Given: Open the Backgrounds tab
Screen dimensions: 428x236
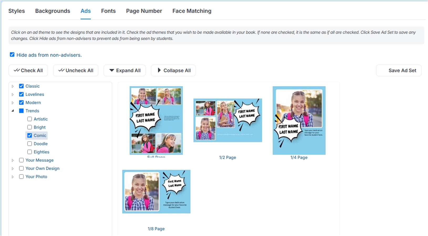Looking at the screenshot, I should pos(53,11).
